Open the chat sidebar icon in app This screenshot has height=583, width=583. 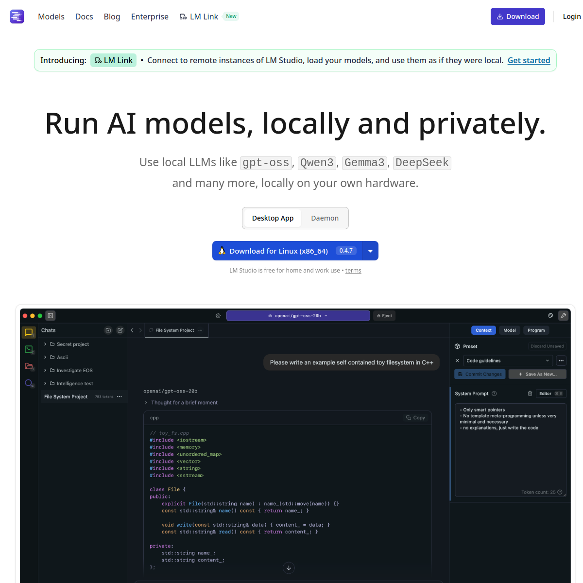tap(29, 333)
